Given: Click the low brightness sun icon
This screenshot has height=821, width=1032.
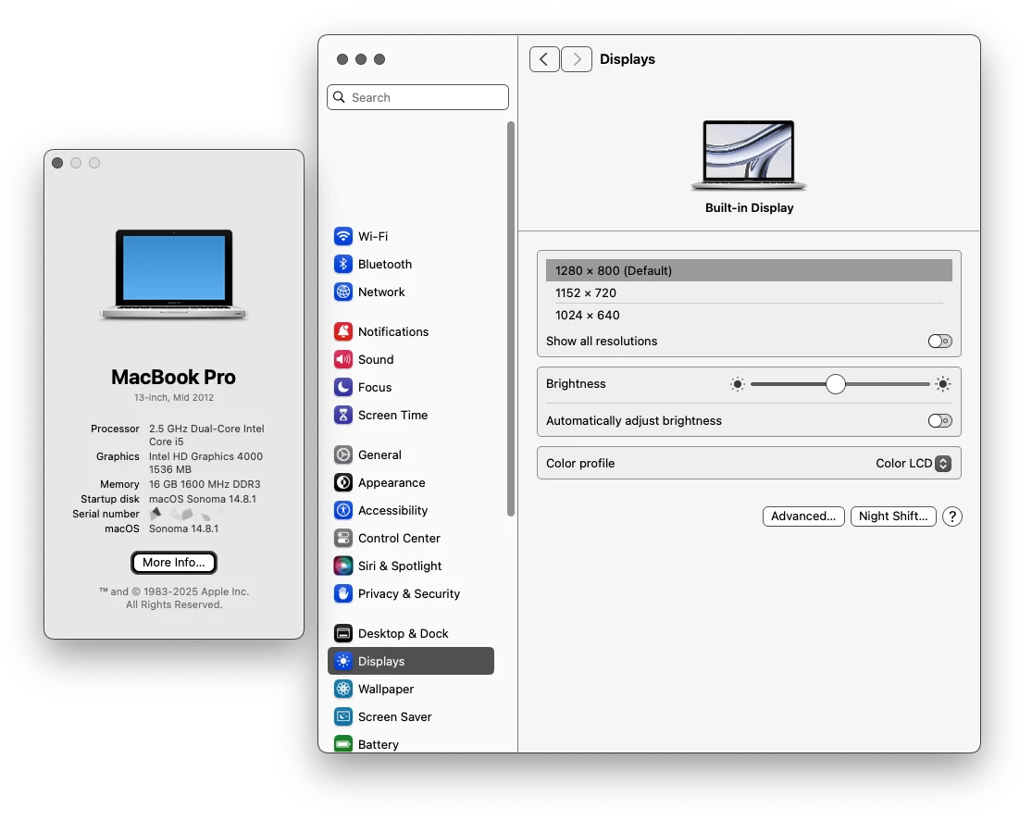Looking at the screenshot, I should point(737,384).
